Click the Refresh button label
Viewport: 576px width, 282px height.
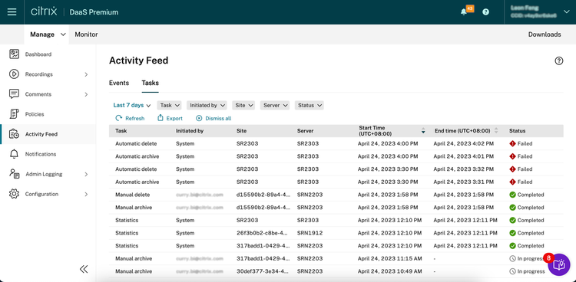pyautogui.click(x=135, y=119)
